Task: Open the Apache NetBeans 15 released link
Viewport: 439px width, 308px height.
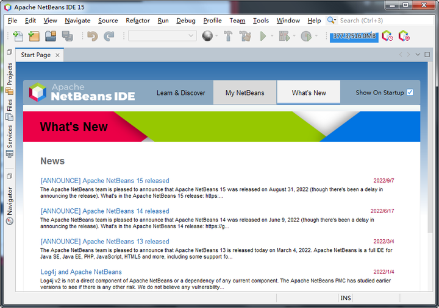Action: coord(105,181)
